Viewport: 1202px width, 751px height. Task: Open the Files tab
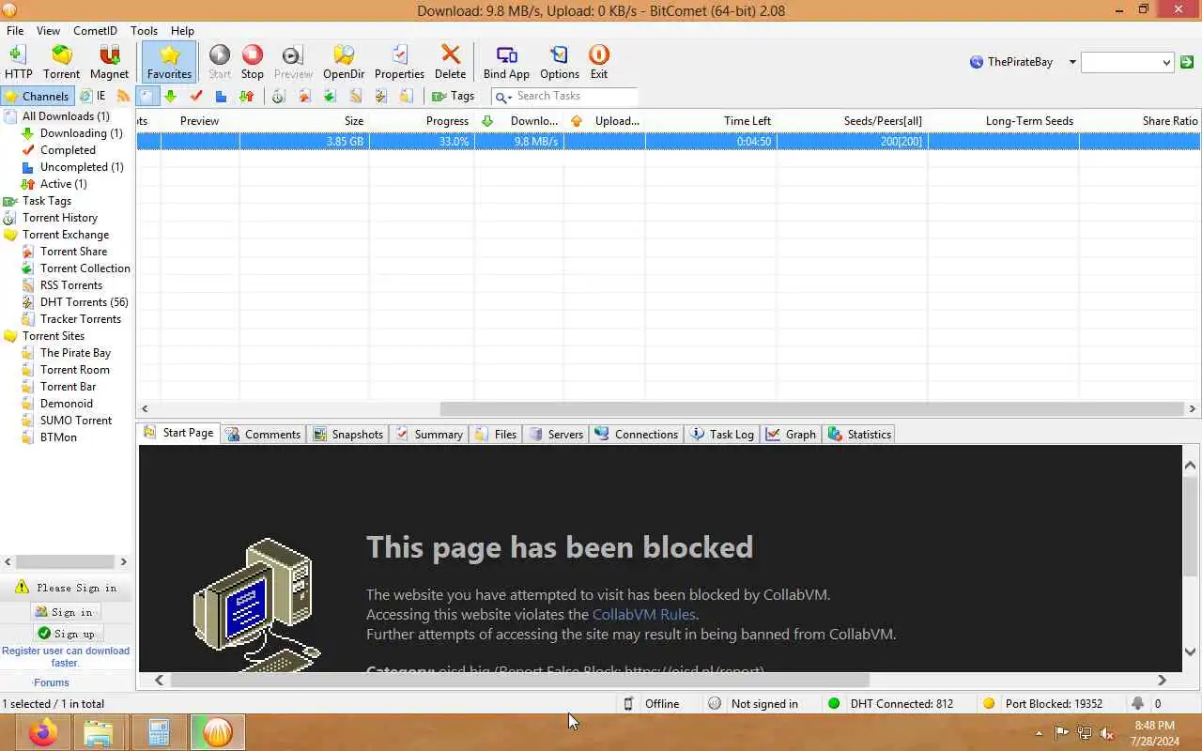[x=496, y=434]
